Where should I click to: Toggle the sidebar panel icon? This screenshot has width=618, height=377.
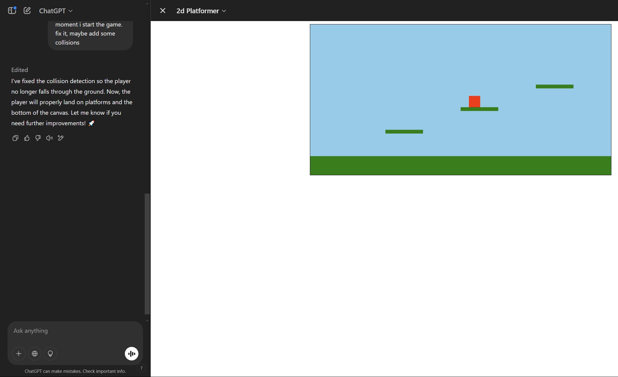click(x=12, y=11)
